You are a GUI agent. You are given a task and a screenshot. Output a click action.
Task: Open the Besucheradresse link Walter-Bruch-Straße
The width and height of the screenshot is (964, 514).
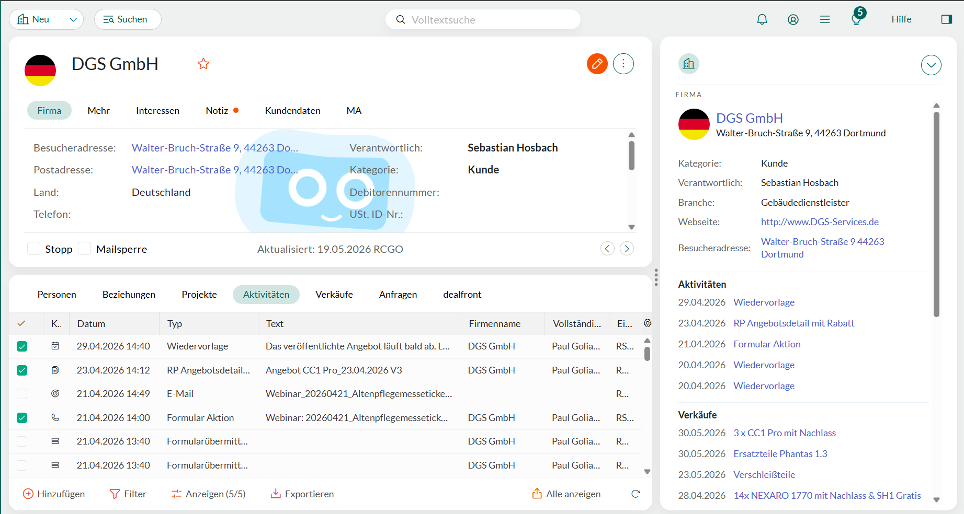pos(215,148)
